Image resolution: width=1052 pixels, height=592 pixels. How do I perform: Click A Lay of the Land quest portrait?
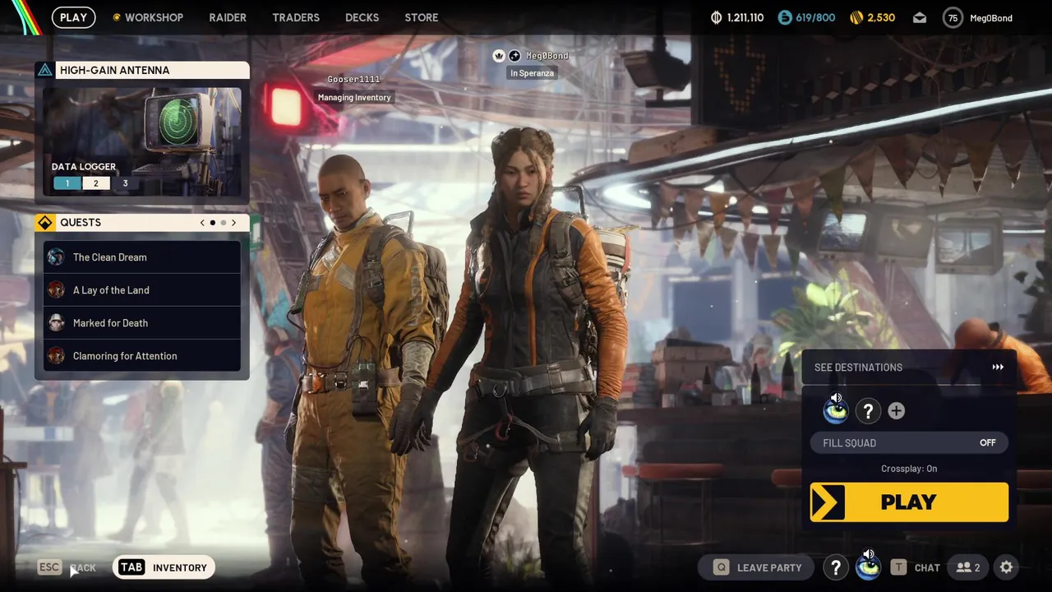coord(56,290)
